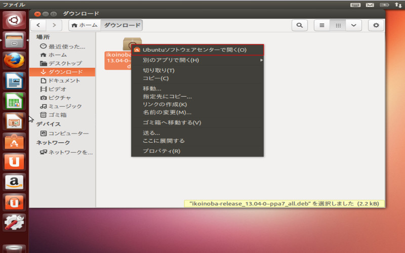
Task: Go to ホーム in the path bar
Action: point(85,25)
